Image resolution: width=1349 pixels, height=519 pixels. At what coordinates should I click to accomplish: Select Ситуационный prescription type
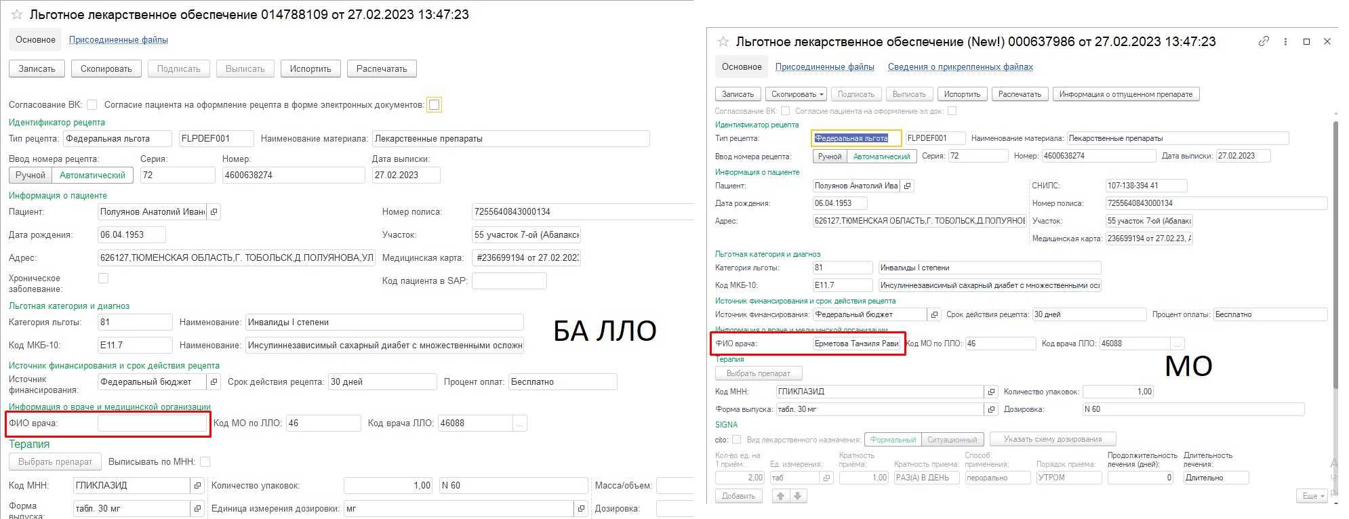pyautogui.click(x=952, y=440)
